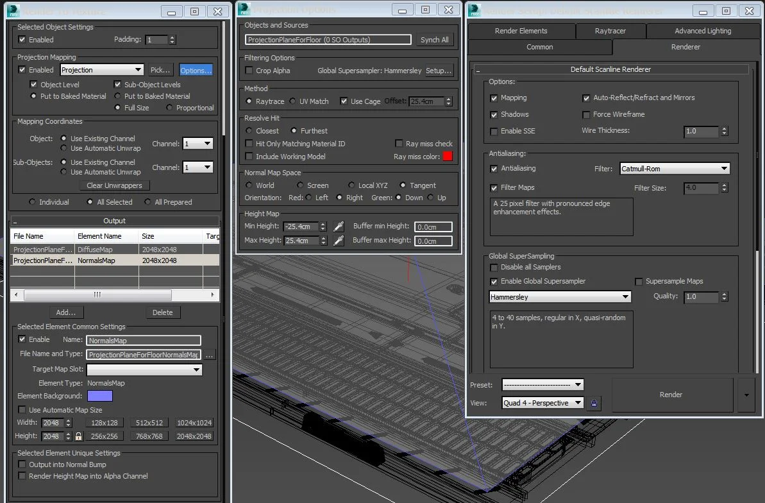Screen dimensions: 765x503
Task: Open Target Map Slot dropdown
Action: point(144,370)
